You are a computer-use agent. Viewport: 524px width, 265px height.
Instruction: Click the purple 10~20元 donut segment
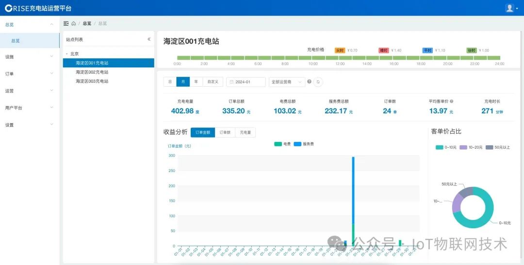coord(457,203)
